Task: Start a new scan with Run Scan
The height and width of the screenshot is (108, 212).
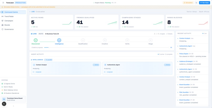Action: [x=204, y=3]
